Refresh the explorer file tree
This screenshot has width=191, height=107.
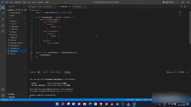click(x=22, y=10)
